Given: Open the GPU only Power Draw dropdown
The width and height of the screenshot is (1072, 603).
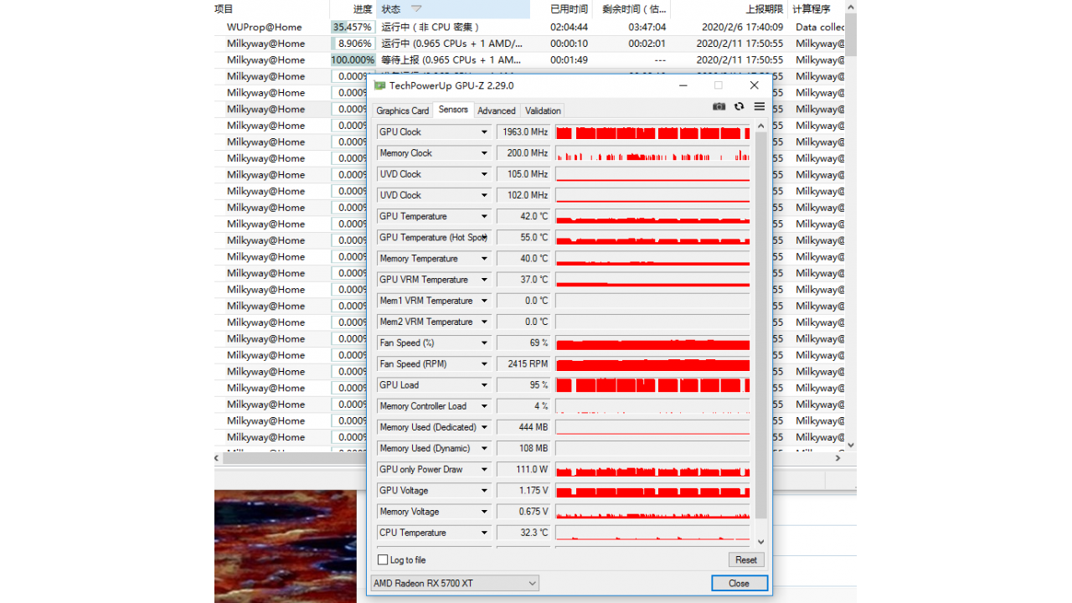Looking at the screenshot, I should (x=484, y=470).
